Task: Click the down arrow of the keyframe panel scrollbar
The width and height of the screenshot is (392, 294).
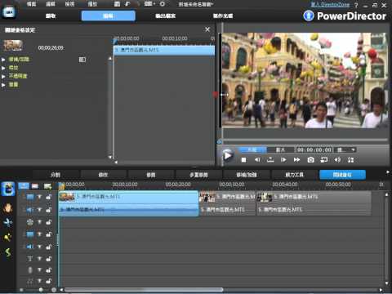Action: (110, 157)
